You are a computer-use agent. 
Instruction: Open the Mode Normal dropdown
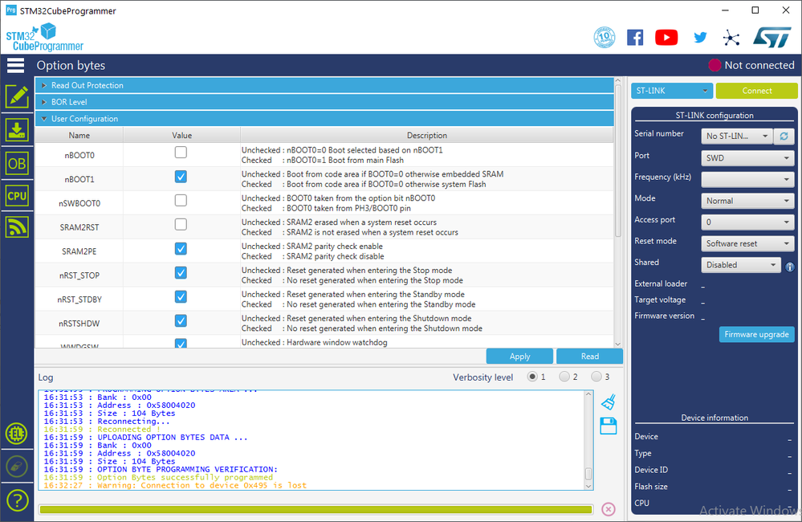coord(747,201)
